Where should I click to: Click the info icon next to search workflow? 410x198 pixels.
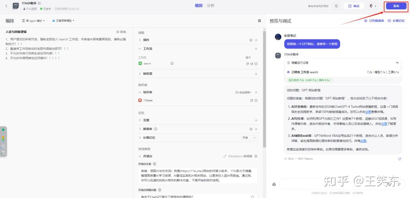[x=172, y=63]
